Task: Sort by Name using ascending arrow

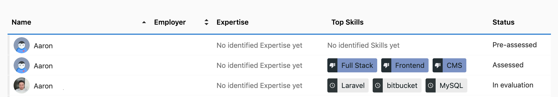Action: pos(144,22)
